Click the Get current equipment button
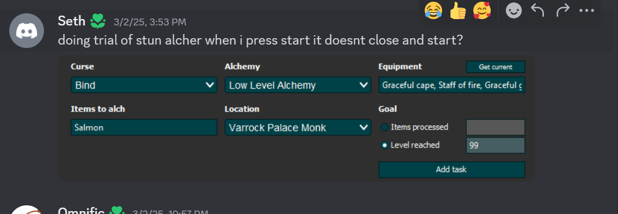Image resolution: width=618 pixels, height=214 pixels. 495,67
